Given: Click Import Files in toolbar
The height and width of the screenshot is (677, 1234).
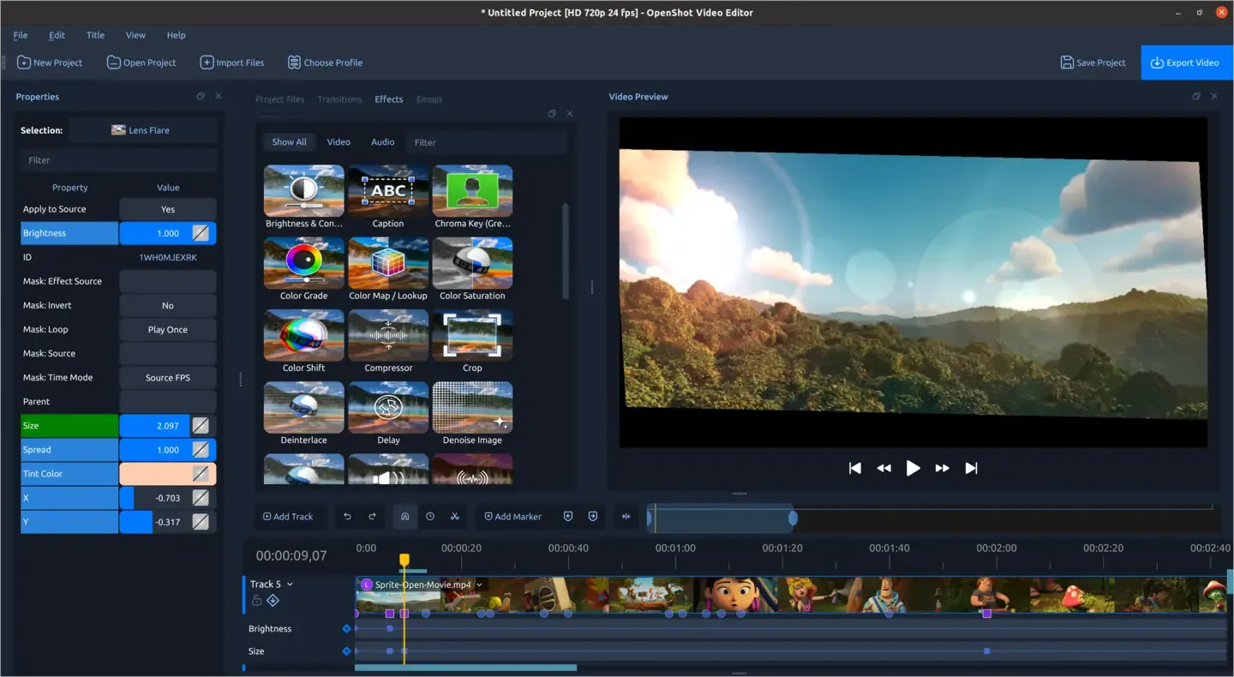Looking at the screenshot, I should coord(232,63).
